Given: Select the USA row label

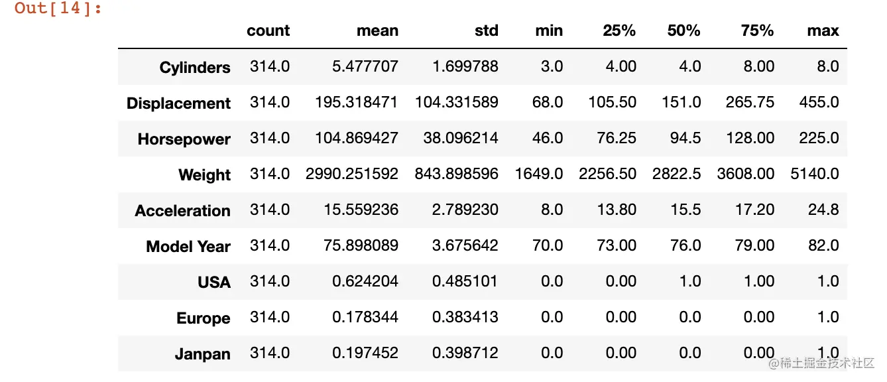Looking at the screenshot, I should click(x=214, y=283).
